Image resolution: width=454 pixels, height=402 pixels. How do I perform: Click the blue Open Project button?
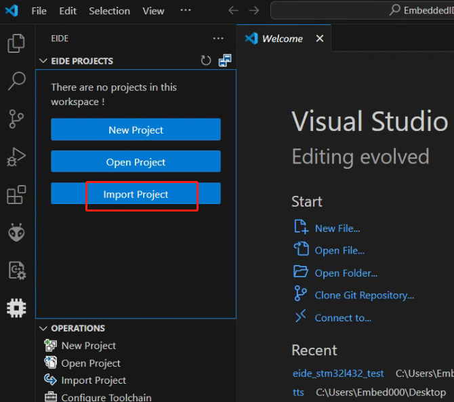pyautogui.click(x=136, y=161)
